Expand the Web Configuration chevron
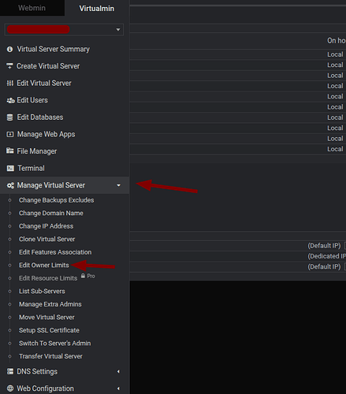346x394 pixels. click(x=118, y=388)
